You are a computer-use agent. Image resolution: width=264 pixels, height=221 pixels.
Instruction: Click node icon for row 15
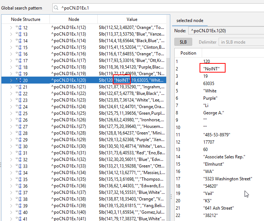point(18,47)
